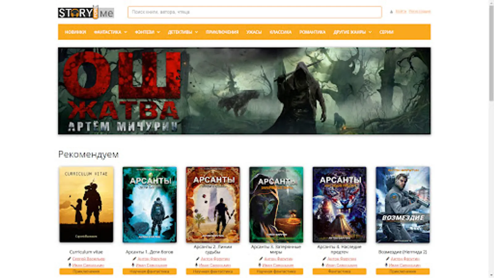Click the author pen icon under Арсанты 2
494x278 pixels.
(198, 259)
